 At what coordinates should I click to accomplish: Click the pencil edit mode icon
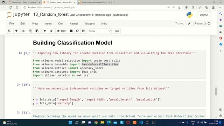pyautogui.click(x=189, y=23)
